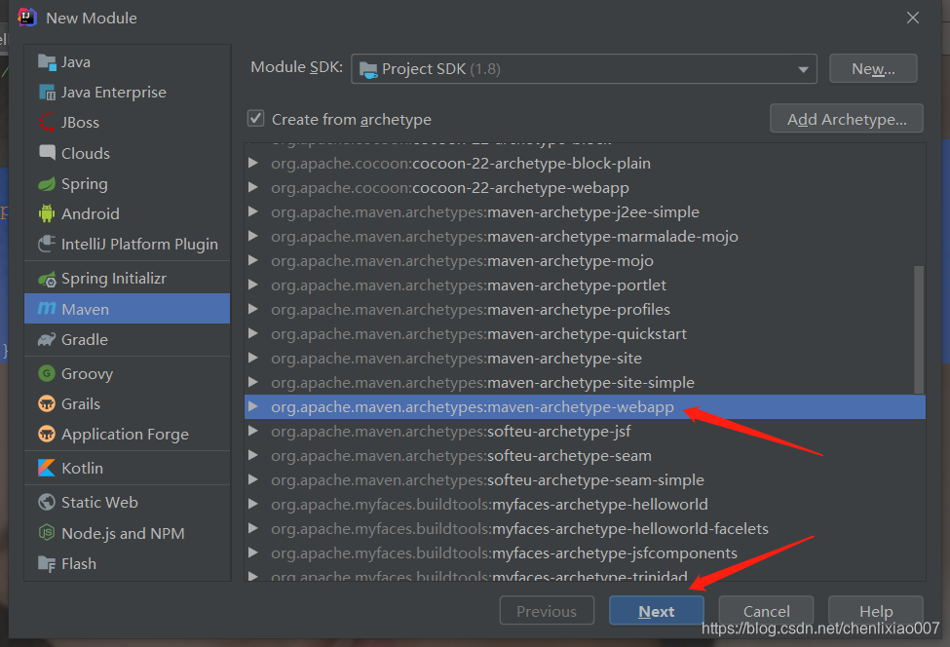
Task: Click the Grails orange icon
Action: point(47,403)
